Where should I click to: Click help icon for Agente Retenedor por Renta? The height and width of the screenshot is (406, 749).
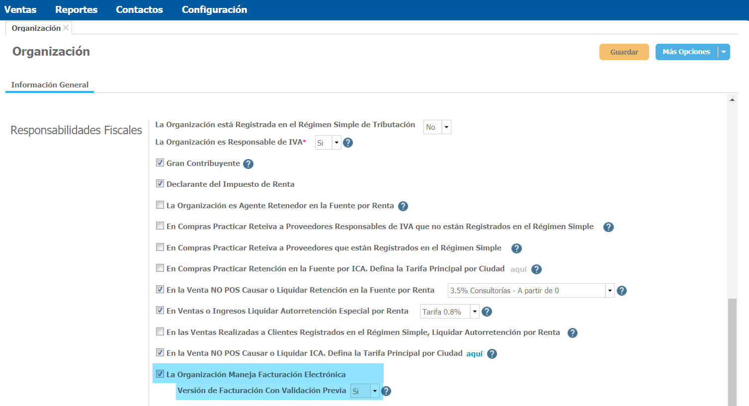403,206
